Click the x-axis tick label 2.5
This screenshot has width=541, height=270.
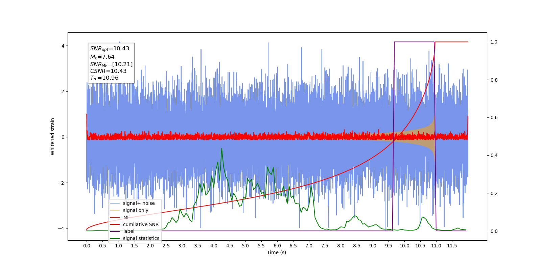pyautogui.click(x=166, y=246)
